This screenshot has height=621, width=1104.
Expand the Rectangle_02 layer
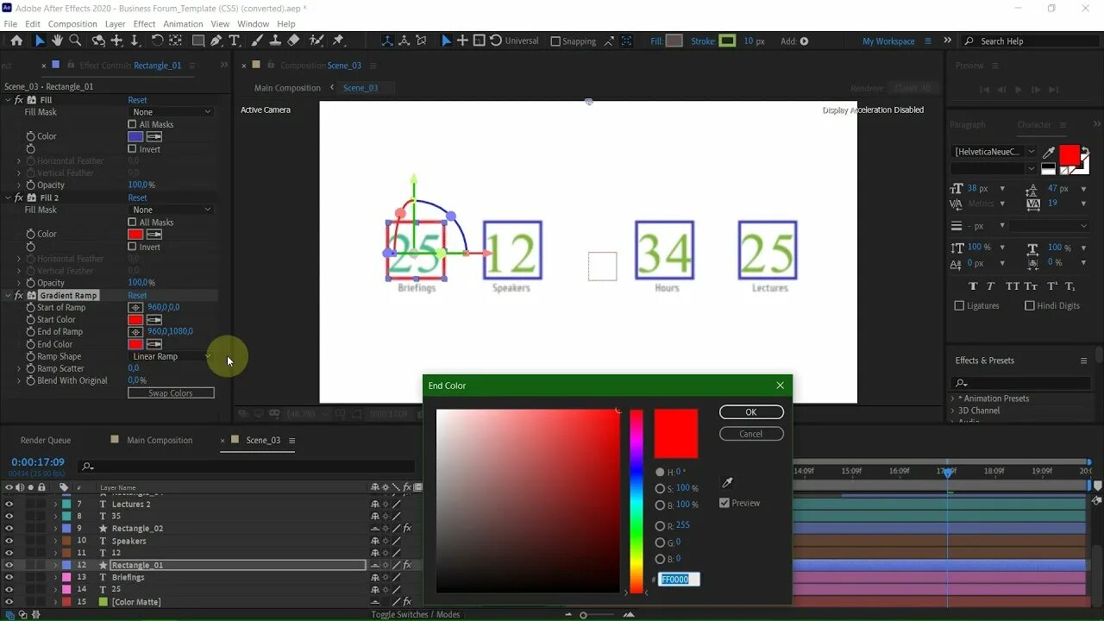56,529
